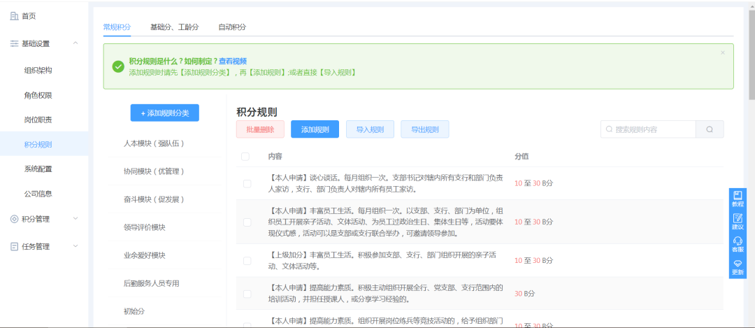
Task: Click the 任务管理 sidebar icon
Action: pyautogui.click(x=15, y=247)
